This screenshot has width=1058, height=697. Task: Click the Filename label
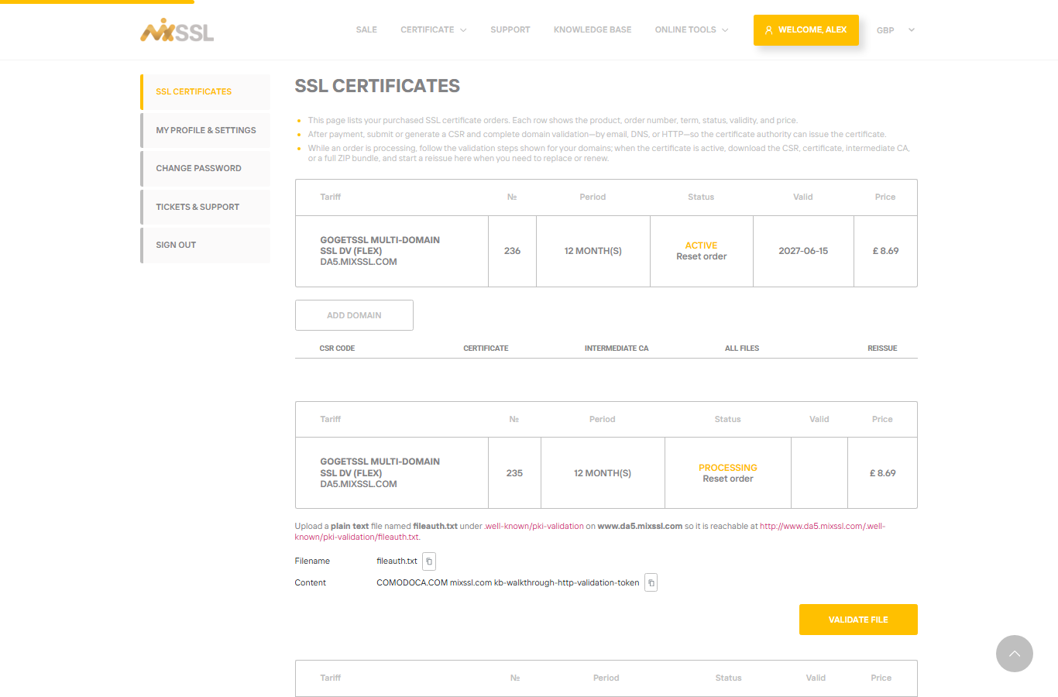coord(312,561)
